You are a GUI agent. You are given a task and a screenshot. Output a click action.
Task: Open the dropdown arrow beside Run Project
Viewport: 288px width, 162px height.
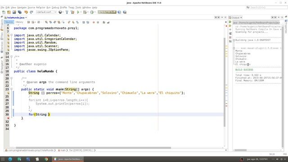point(81,12)
